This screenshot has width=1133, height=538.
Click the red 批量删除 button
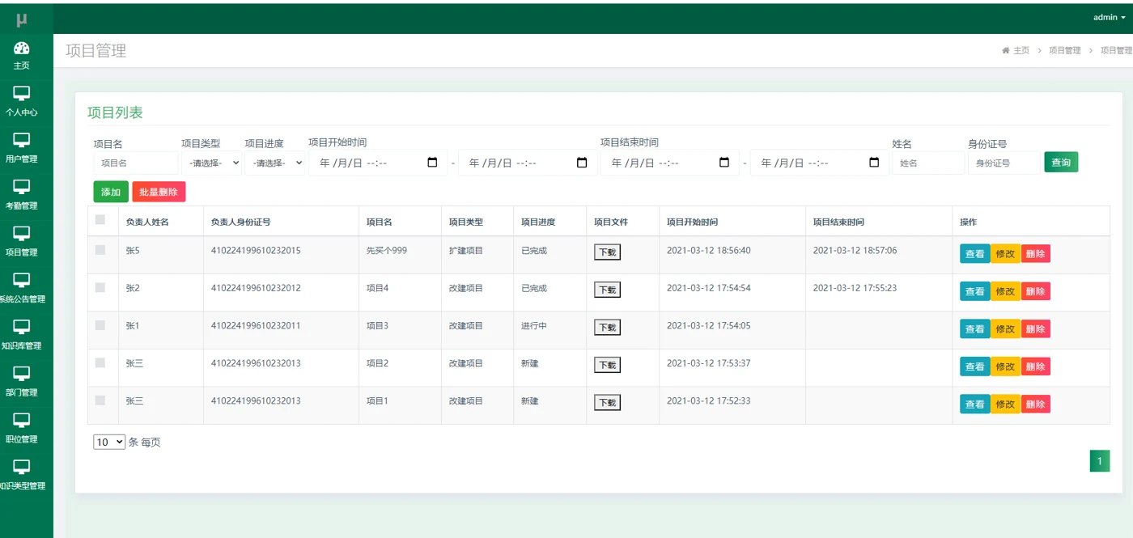159,192
